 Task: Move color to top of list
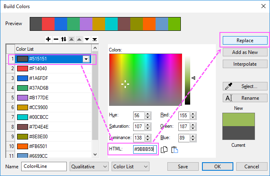point(71,39)
